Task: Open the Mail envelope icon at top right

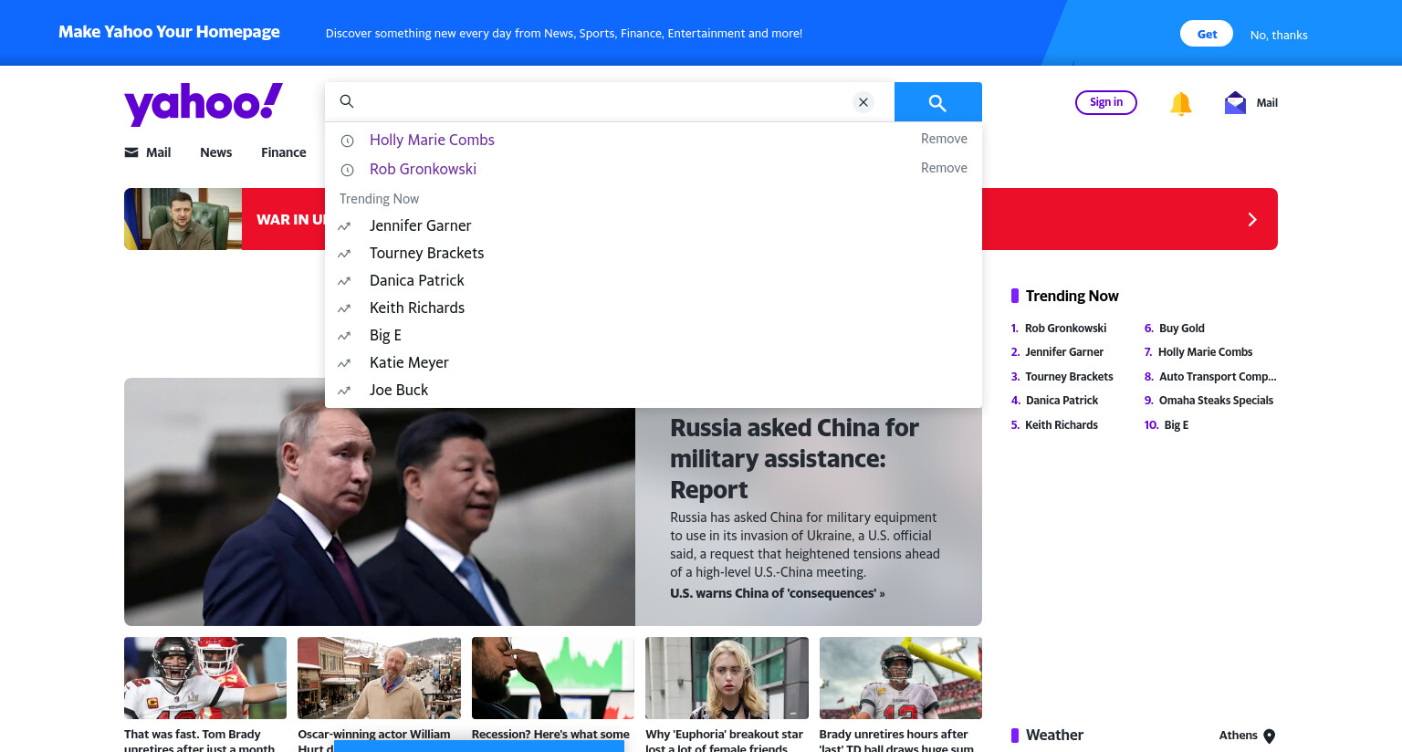Action: click(x=1235, y=102)
